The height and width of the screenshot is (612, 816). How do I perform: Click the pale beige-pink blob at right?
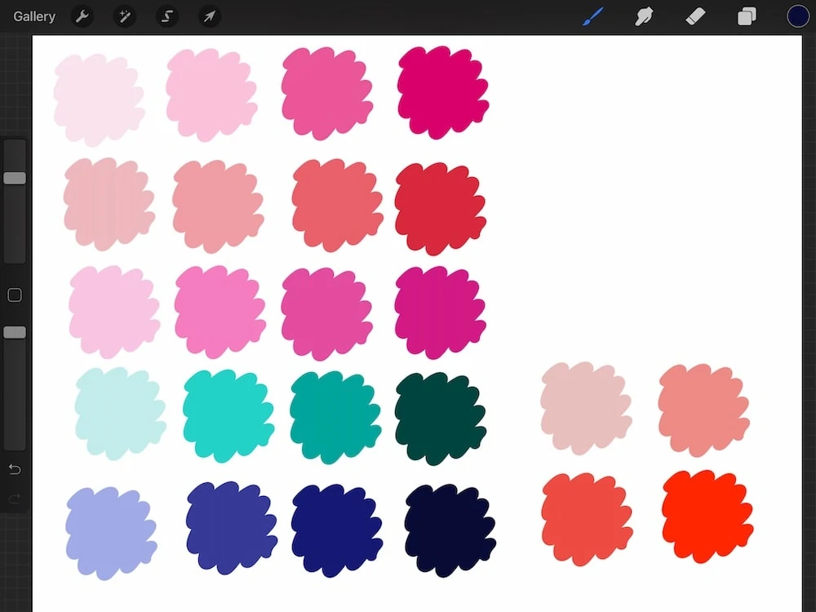[586, 409]
